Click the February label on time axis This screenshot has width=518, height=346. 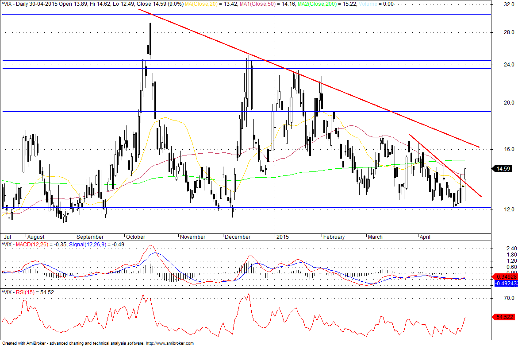click(x=334, y=237)
